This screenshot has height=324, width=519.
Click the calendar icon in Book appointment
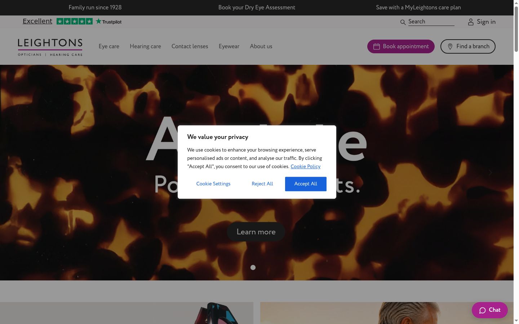(x=377, y=46)
